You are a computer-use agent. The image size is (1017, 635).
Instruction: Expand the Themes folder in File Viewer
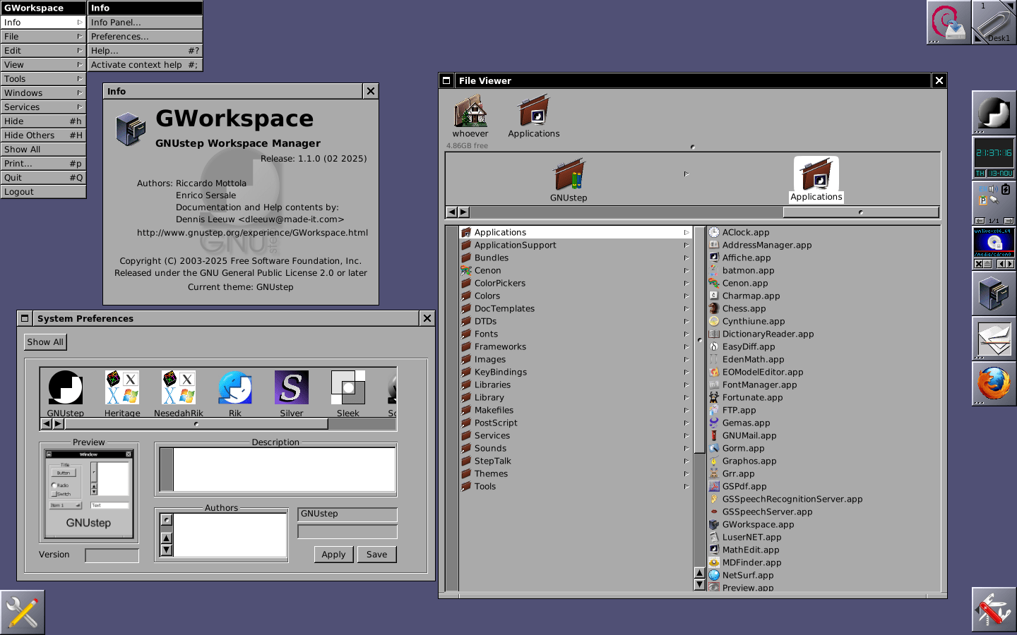point(575,473)
